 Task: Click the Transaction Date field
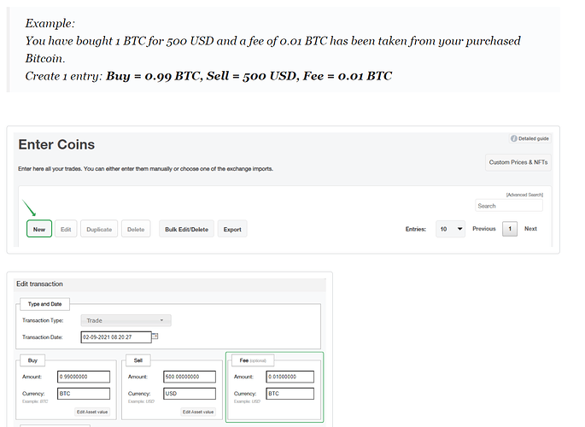116,336
